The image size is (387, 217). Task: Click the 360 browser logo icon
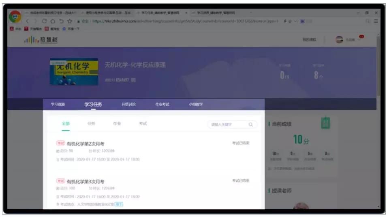tap(15, 17)
